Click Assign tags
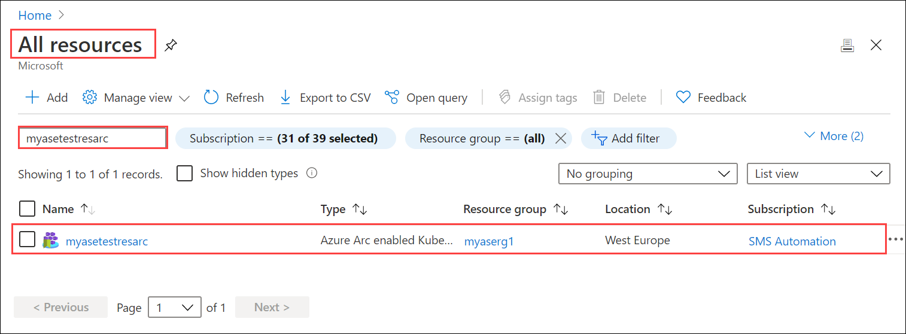906x334 pixels. (537, 98)
